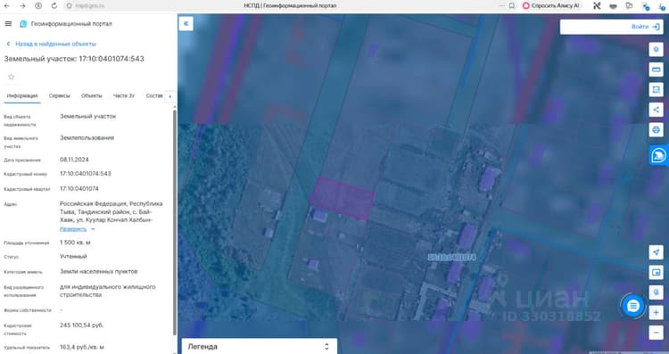Select Земли населенных пунктов text
This screenshot has width=669, height=354.
click(x=98, y=271)
